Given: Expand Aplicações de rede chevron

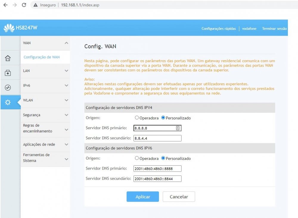Looking at the screenshot, I should point(66,144).
